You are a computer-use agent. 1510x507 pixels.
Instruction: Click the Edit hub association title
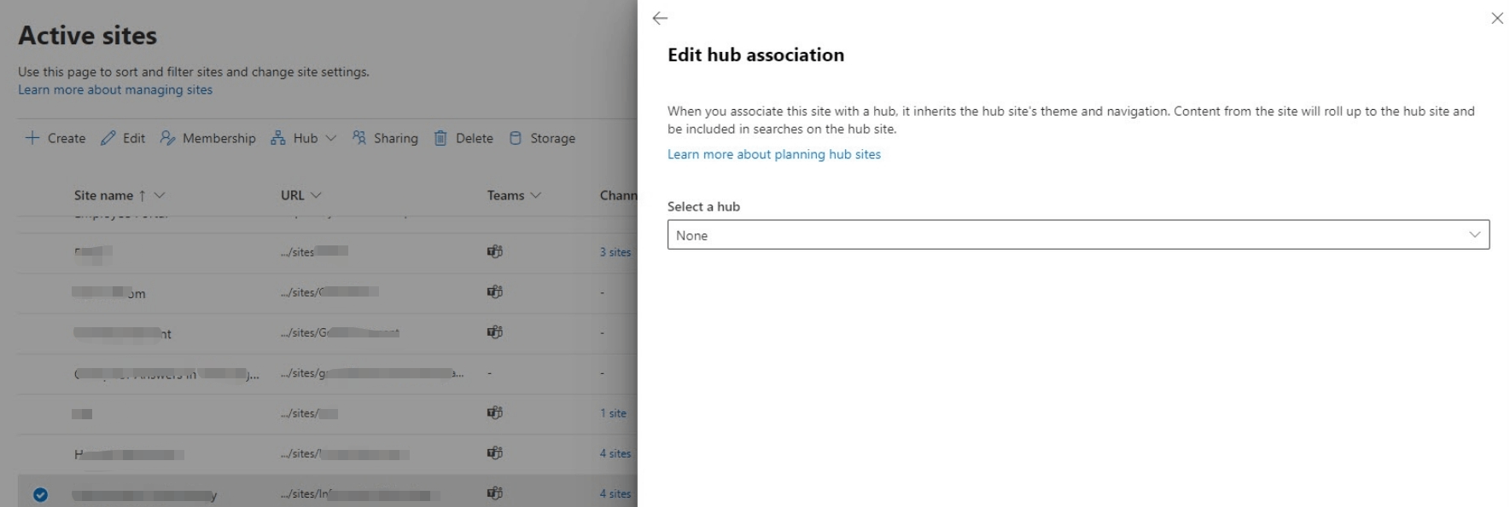pyautogui.click(x=755, y=55)
